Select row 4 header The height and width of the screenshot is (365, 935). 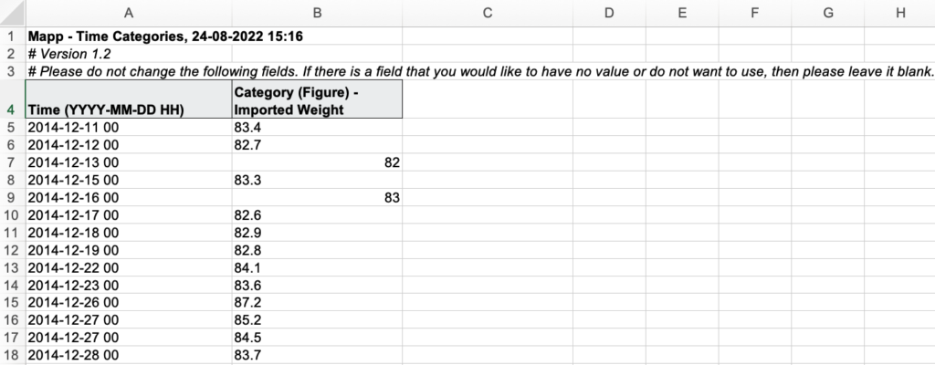tap(13, 99)
